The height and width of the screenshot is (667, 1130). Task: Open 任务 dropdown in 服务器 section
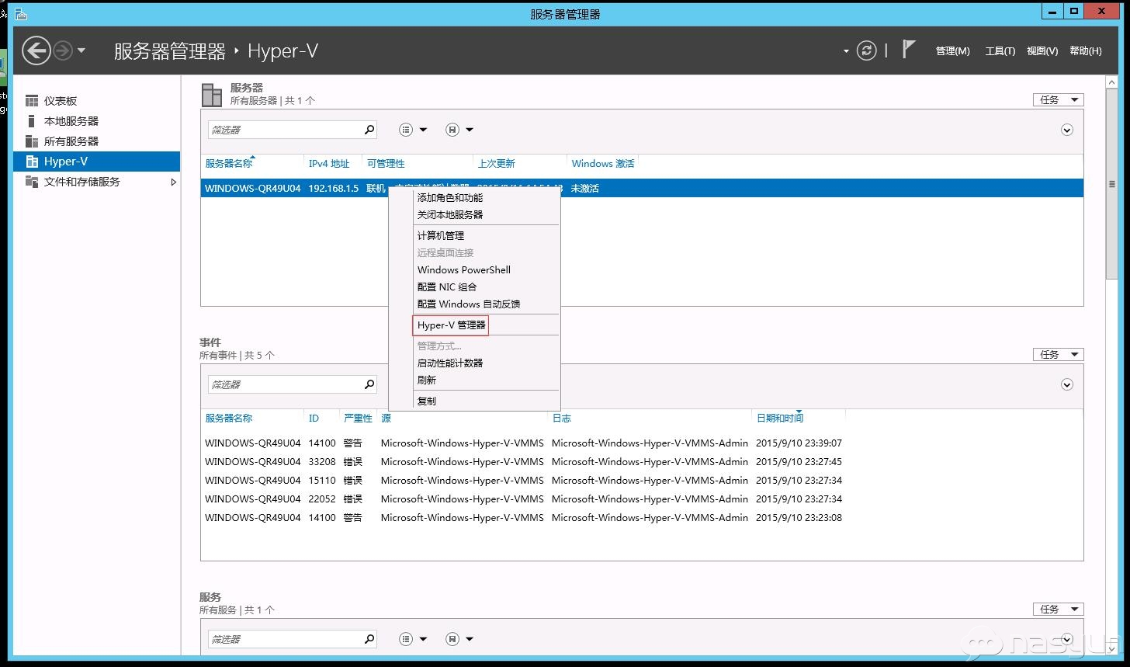(1058, 100)
